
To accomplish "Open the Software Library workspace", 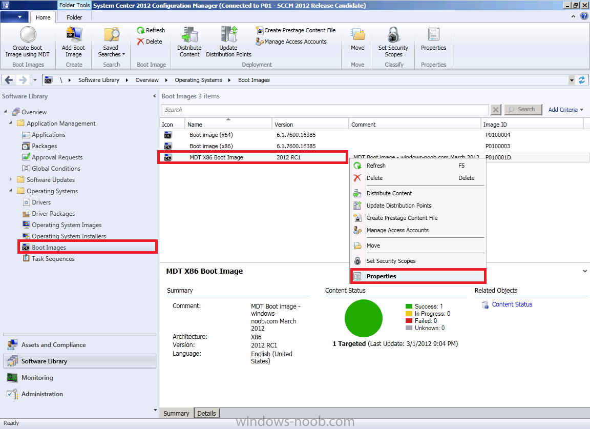I will (80, 361).
